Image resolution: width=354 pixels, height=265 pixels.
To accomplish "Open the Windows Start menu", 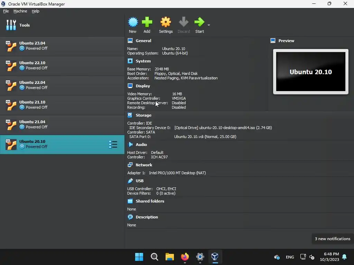I will [x=139, y=257].
